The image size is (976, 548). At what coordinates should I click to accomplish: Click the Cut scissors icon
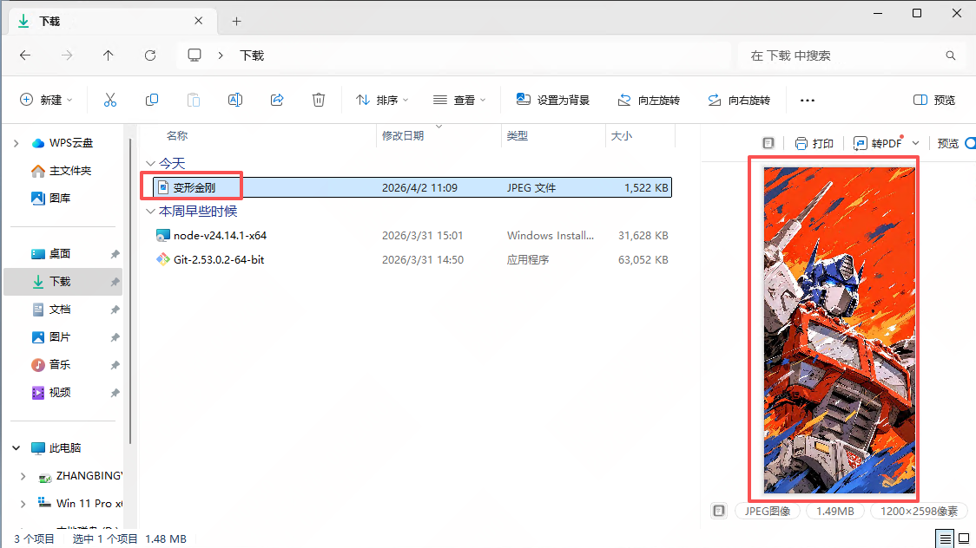coord(110,100)
